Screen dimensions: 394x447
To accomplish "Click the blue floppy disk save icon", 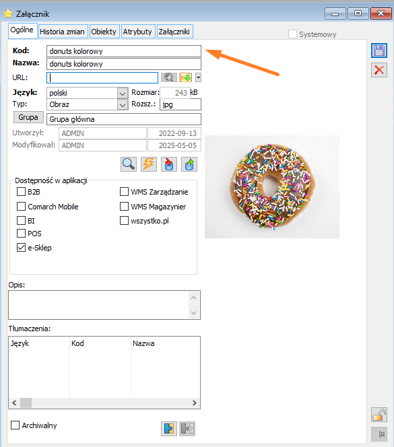I will (x=379, y=50).
